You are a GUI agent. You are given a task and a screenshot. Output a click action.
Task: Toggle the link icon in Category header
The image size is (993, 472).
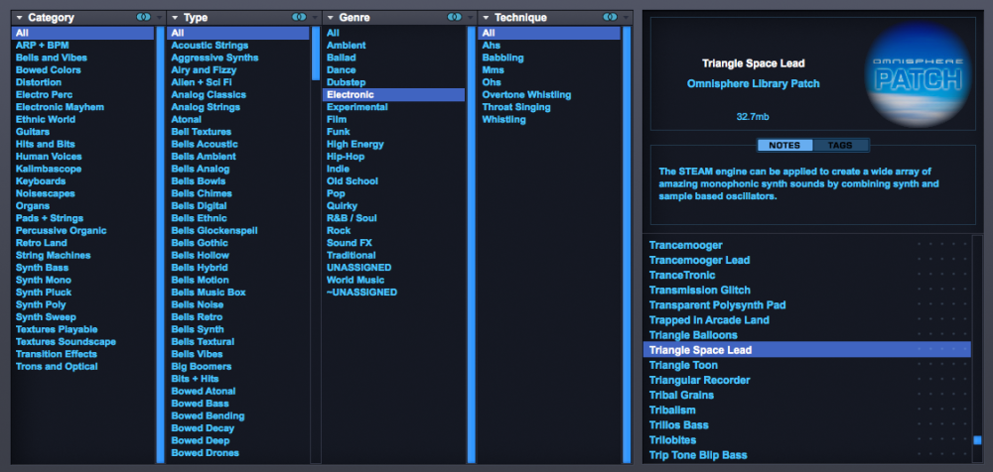point(144,17)
